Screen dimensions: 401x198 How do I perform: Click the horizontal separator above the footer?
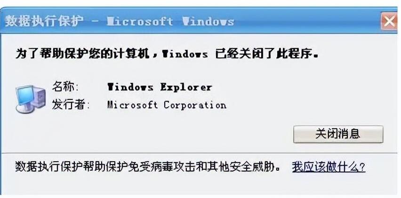(x=200, y=153)
